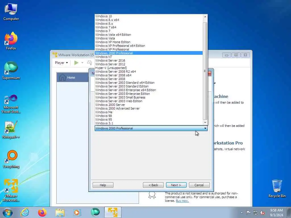The height and width of the screenshot is (218, 291).
Task: Proceed with the Next button
Action: [x=176, y=185]
